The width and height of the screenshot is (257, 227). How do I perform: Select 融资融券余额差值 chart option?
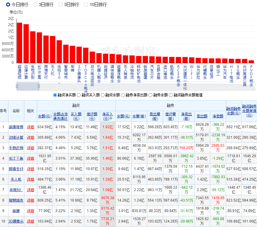(171, 95)
